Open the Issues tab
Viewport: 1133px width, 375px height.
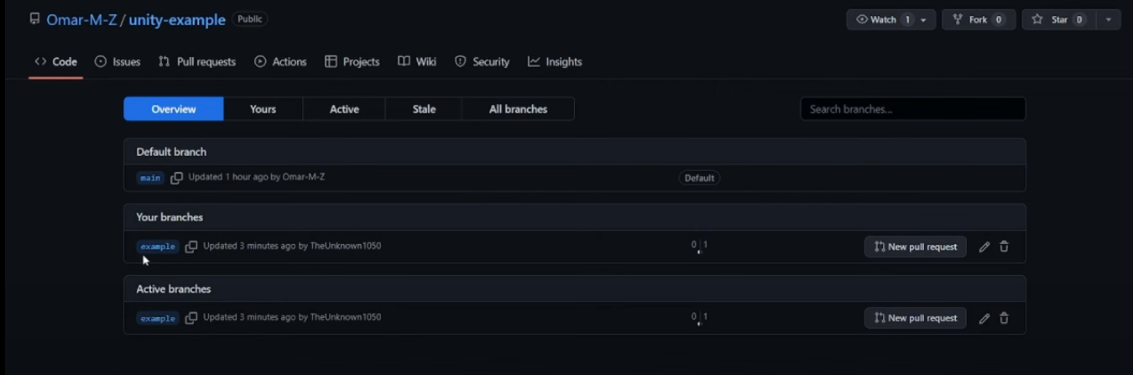(117, 62)
